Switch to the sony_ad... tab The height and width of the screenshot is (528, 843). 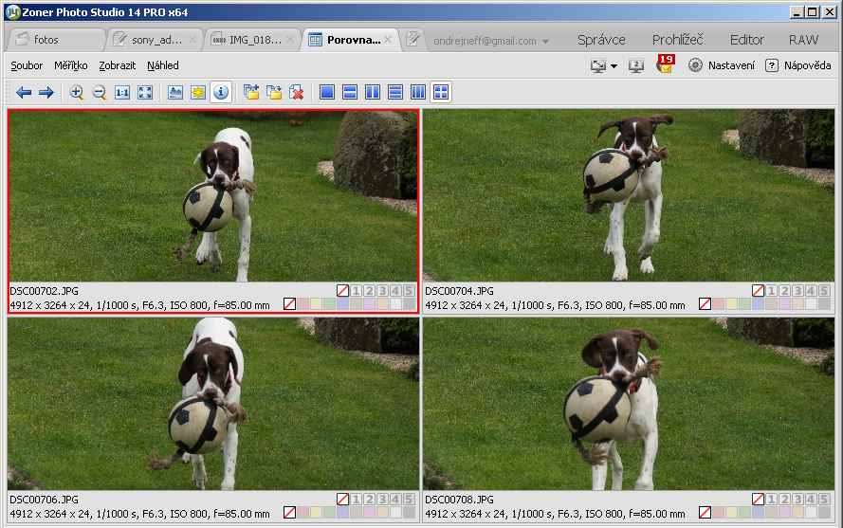click(152, 40)
